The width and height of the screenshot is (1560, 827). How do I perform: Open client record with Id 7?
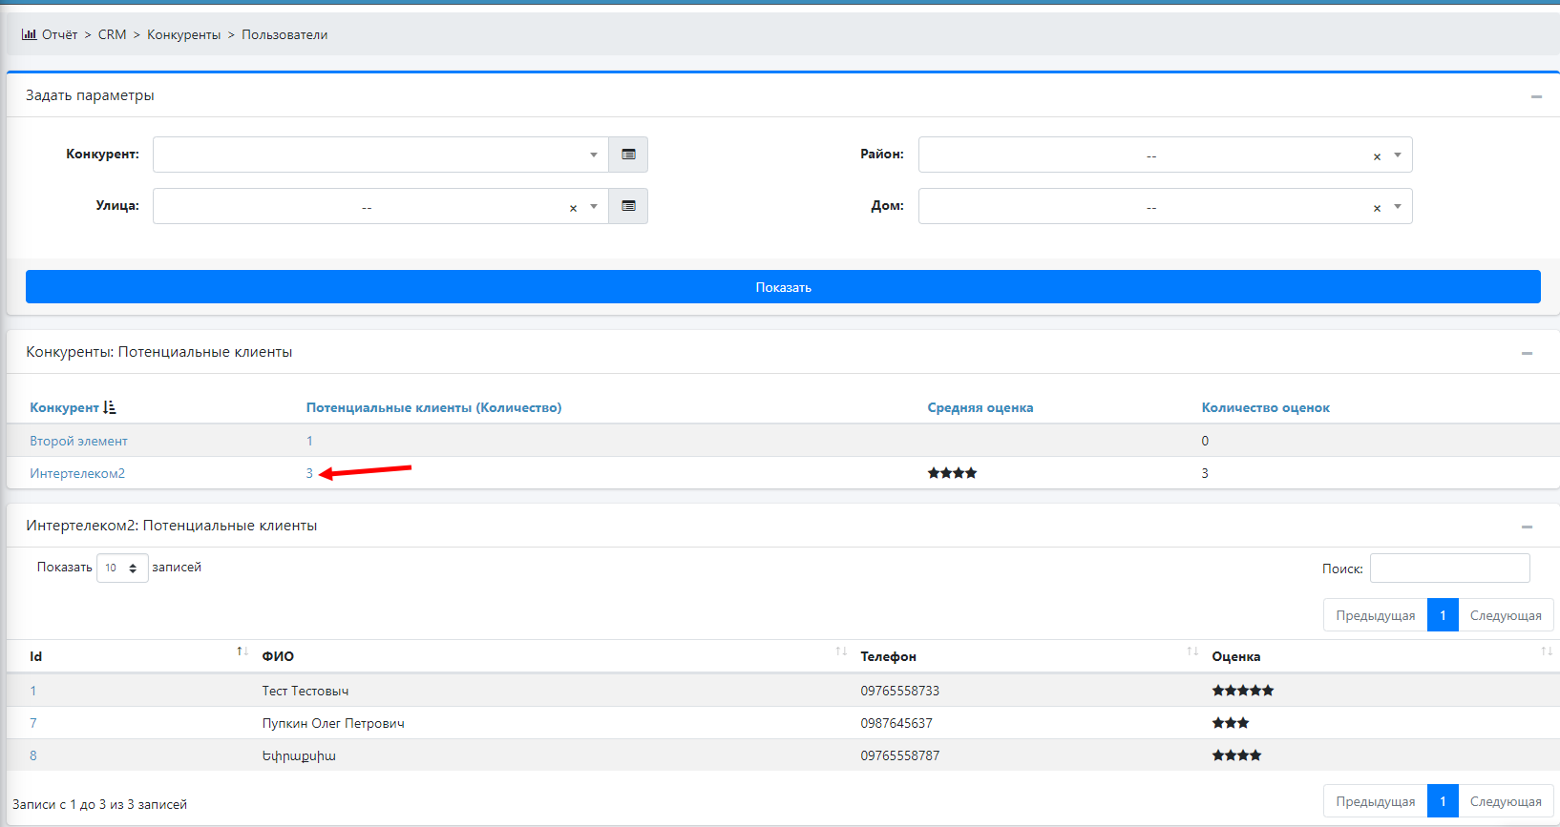[33, 723]
